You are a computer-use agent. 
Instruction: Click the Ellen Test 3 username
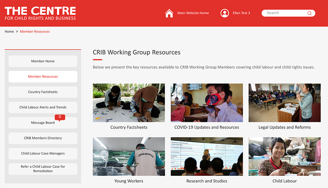[241, 13]
